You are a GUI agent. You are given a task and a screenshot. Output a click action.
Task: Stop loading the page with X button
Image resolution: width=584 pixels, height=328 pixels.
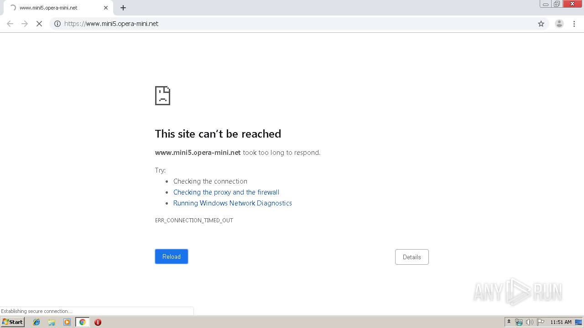[39, 24]
